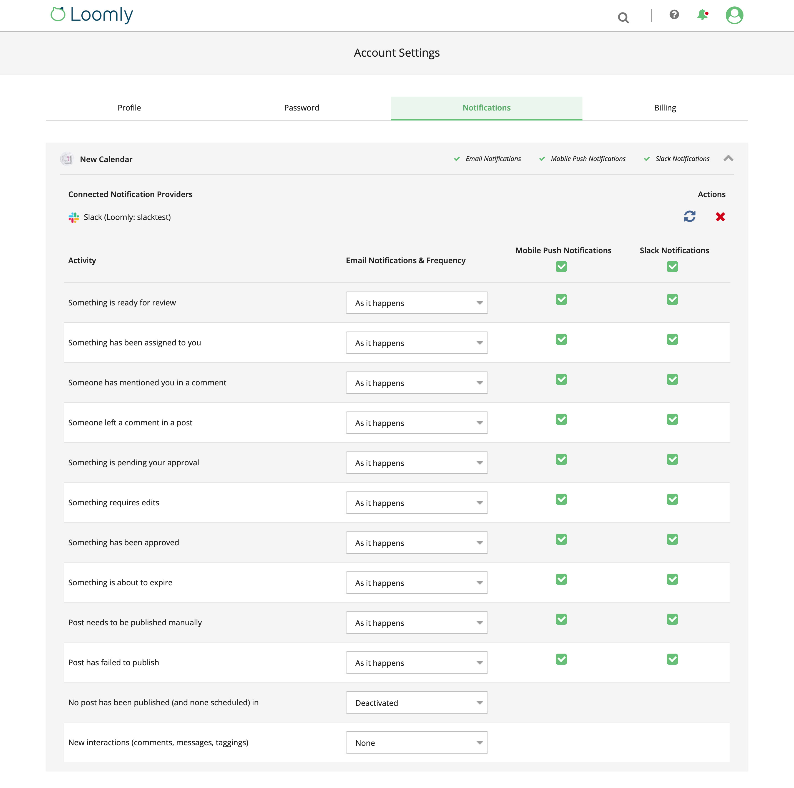
Task: Check the notification bell
Action: click(x=703, y=15)
